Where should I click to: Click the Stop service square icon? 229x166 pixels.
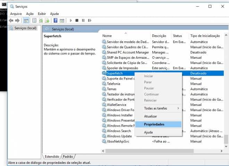click(x=77, y=20)
